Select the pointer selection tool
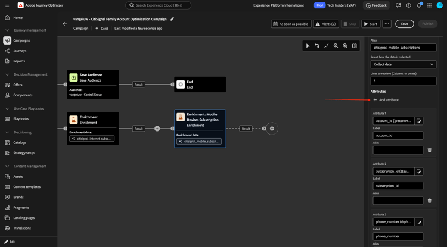Viewport: 447px width, 247px height. pos(308,46)
